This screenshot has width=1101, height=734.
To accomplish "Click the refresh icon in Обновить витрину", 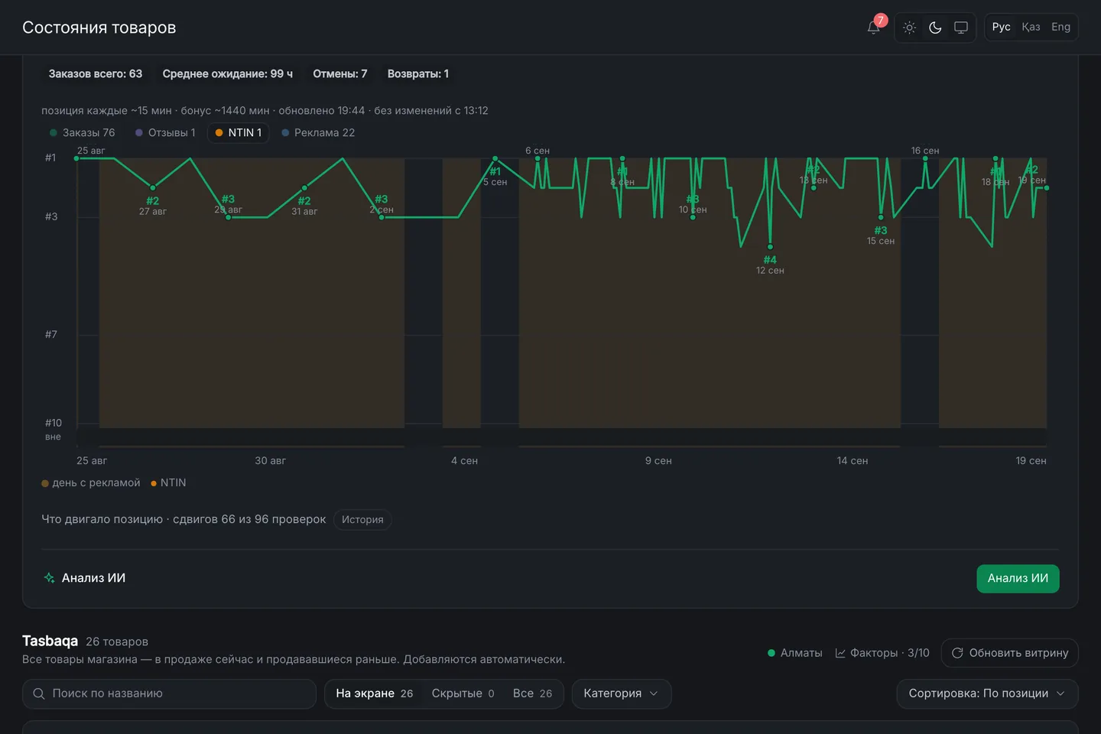I will (x=957, y=653).
